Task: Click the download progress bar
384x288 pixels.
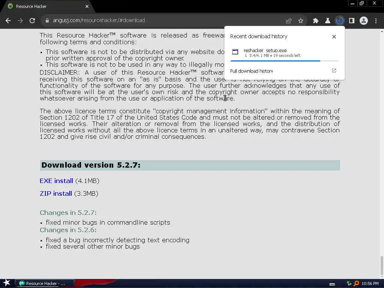Action: click(x=284, y=61)
